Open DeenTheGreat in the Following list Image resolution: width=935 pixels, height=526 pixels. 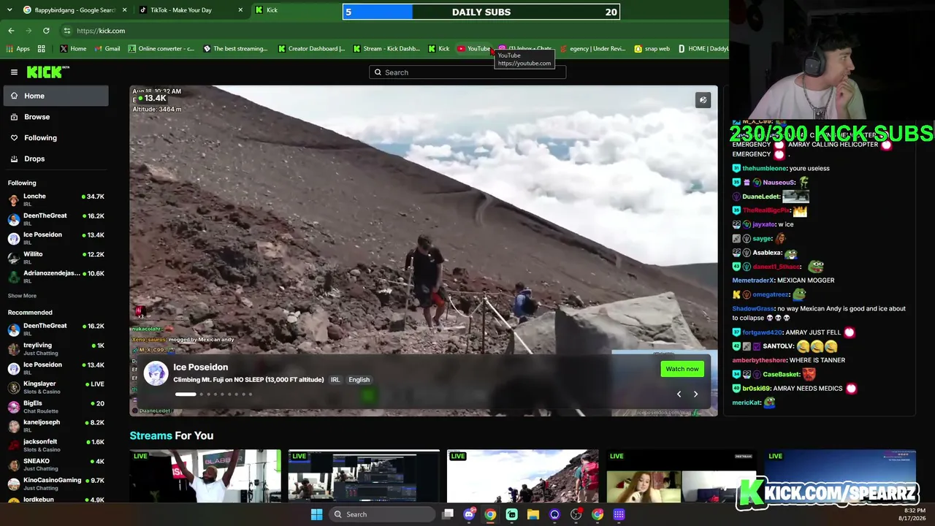point(56,219)
